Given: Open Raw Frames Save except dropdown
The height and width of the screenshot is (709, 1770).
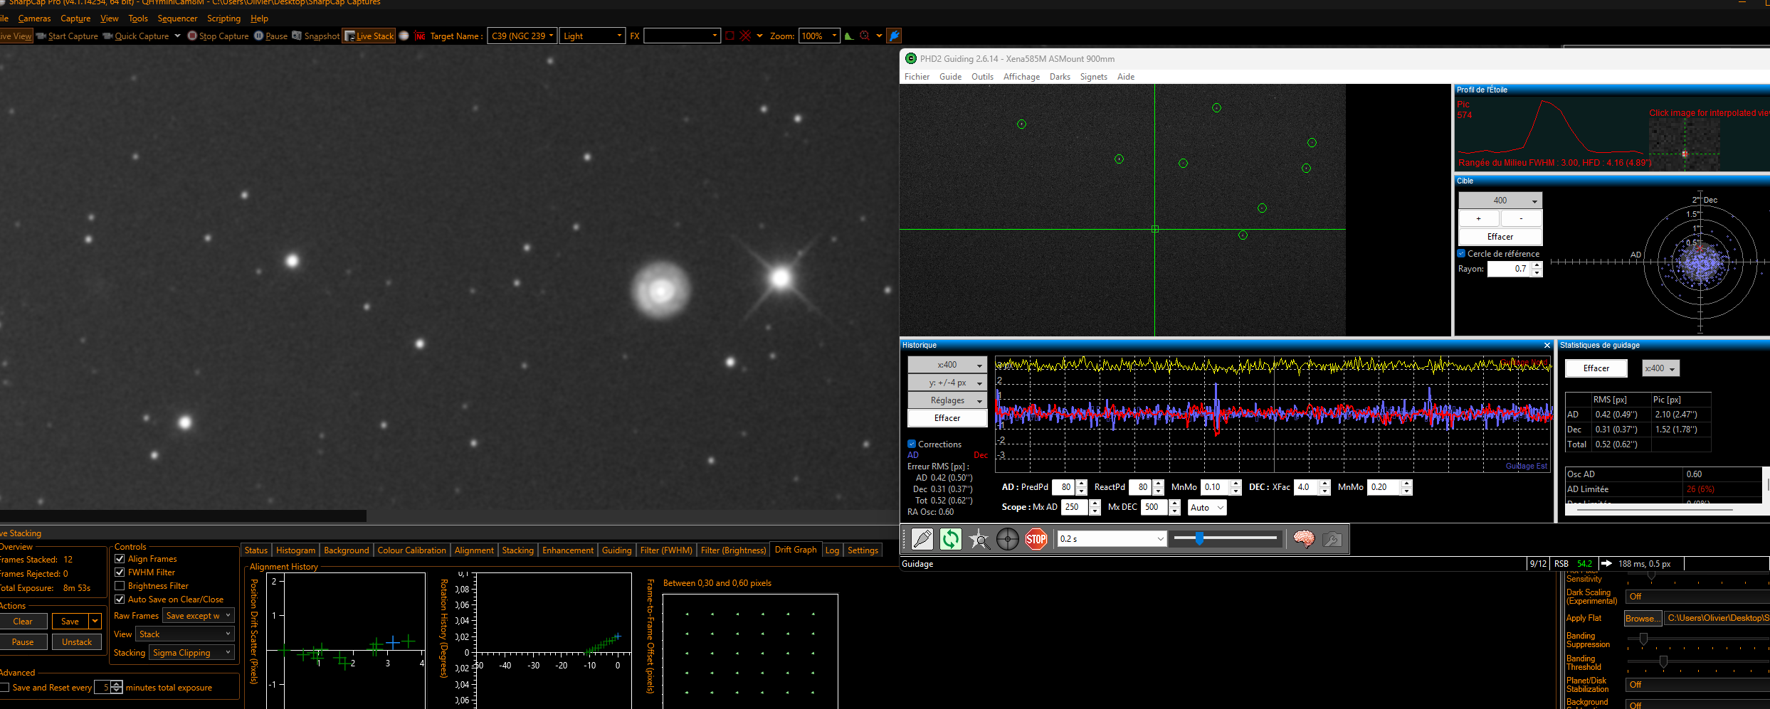Looking at the screenshot, I should point(199,616).
